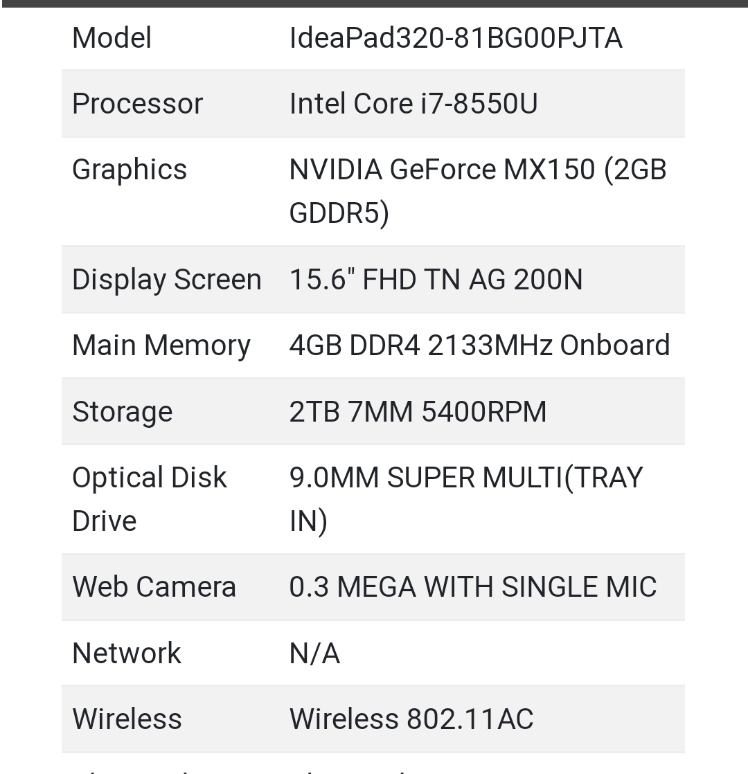Select the Wireless row label
This screenshot has width=748, height=774.
pos(127,719)
